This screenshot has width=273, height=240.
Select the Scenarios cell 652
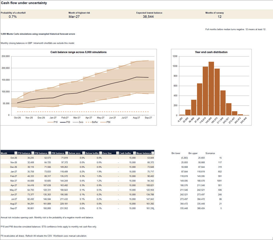220,172
